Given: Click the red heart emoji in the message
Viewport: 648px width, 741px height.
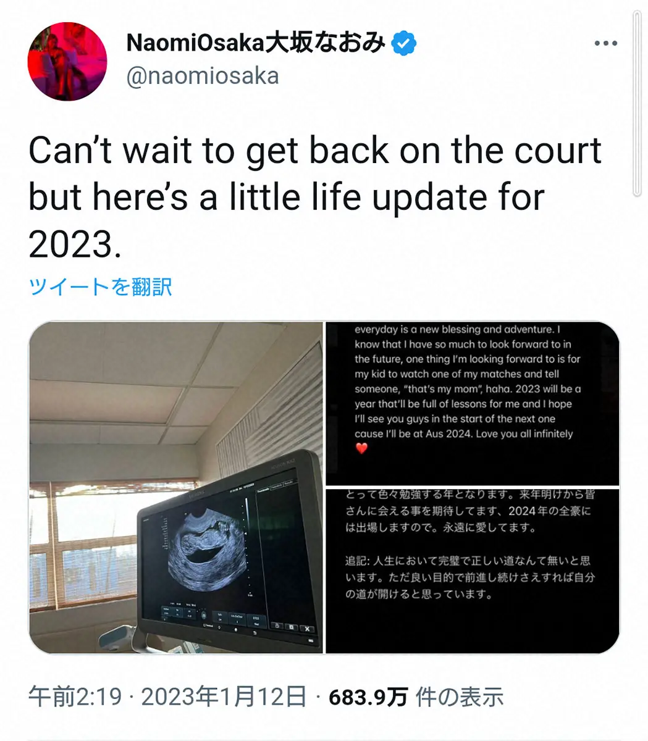Looking at the screenshot, I should pyautogui.click(x=362, y=449).
